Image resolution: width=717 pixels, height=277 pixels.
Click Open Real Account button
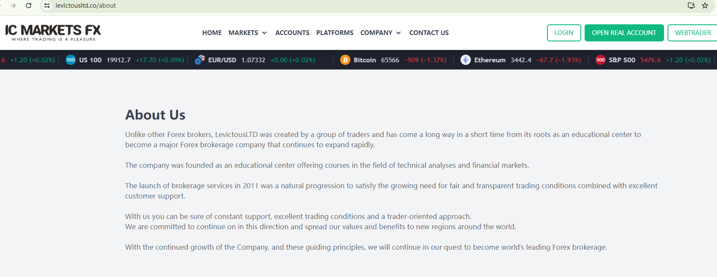pos(624,33)
